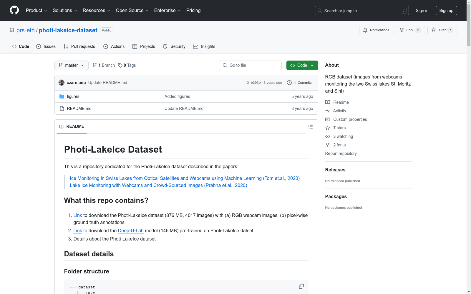Open the Pull requests tab
The height and width of the screenshot is (294, 471).
point(79,46)
